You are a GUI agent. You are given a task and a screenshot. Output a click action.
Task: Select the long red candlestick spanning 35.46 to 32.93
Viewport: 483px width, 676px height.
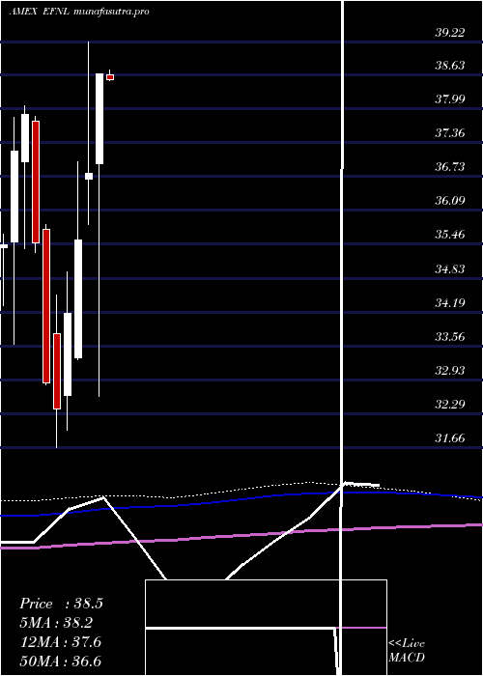point(46,306)
